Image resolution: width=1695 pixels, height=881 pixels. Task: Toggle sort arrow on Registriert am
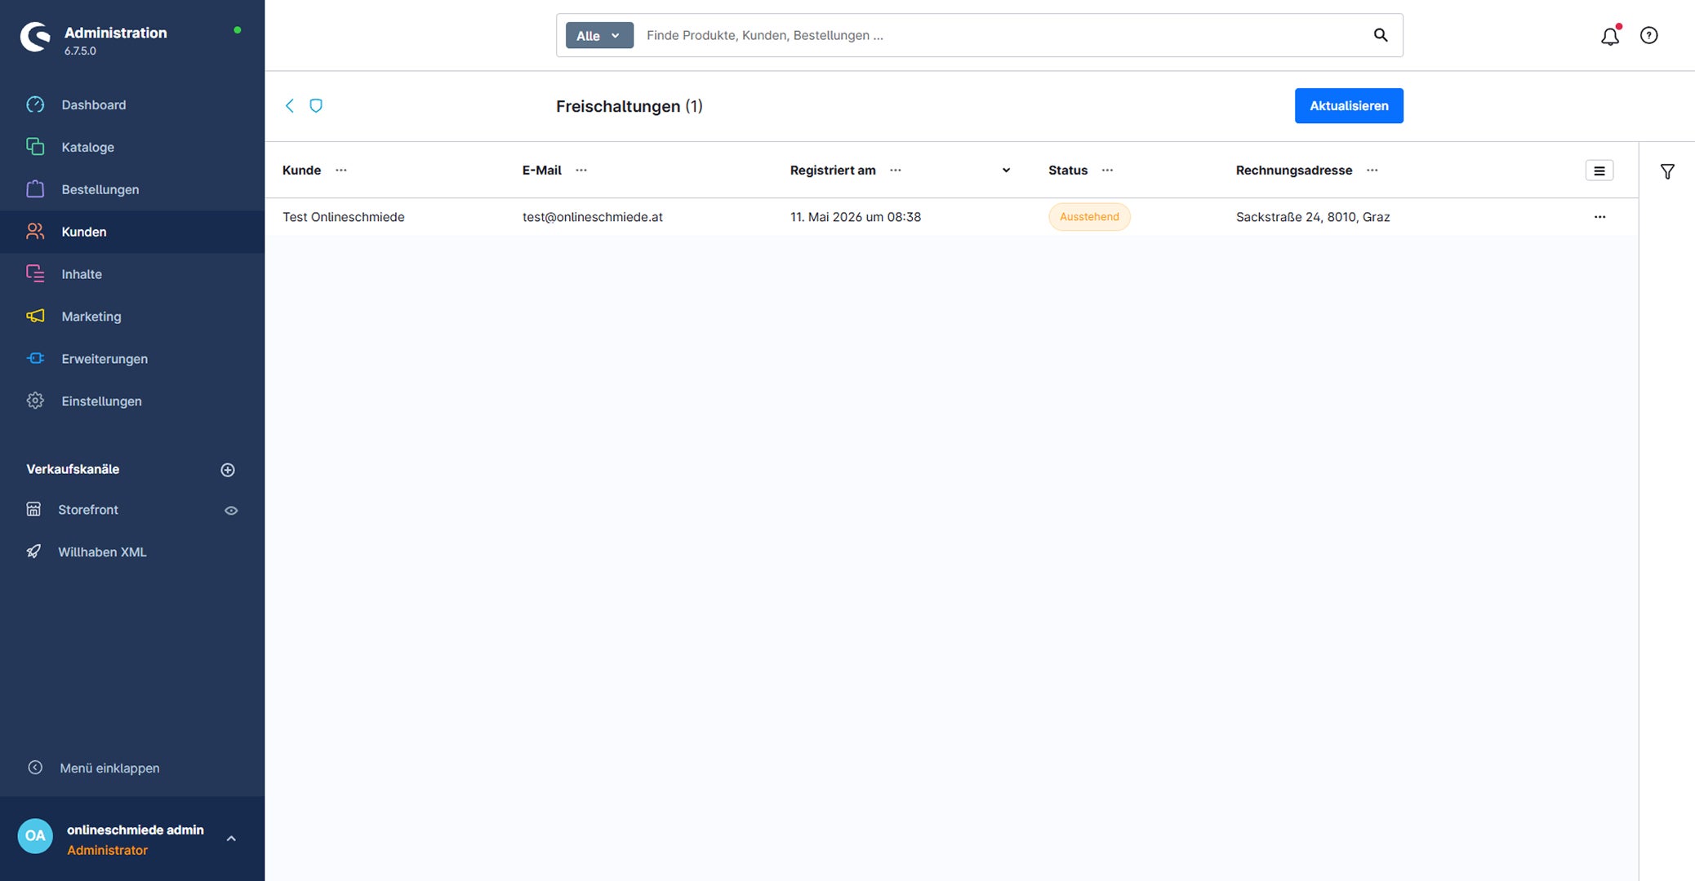pyautogui.click(x=1006, y=170)
